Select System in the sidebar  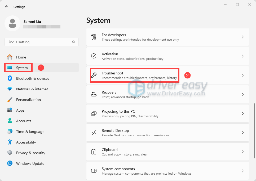click(22, 68)
